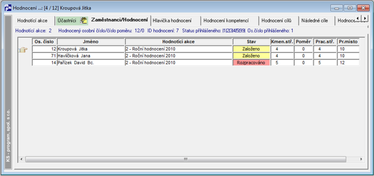Click Prac.stř. value 4 in Kroupová row
The width and height of the screenshot is (374, 176).
(324, 49)
